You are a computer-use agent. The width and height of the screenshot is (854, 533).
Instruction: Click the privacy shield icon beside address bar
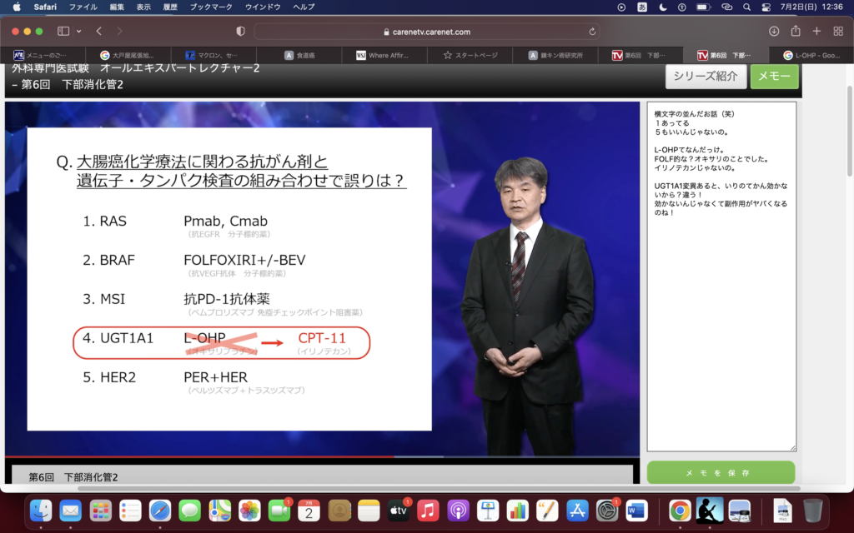241,31
